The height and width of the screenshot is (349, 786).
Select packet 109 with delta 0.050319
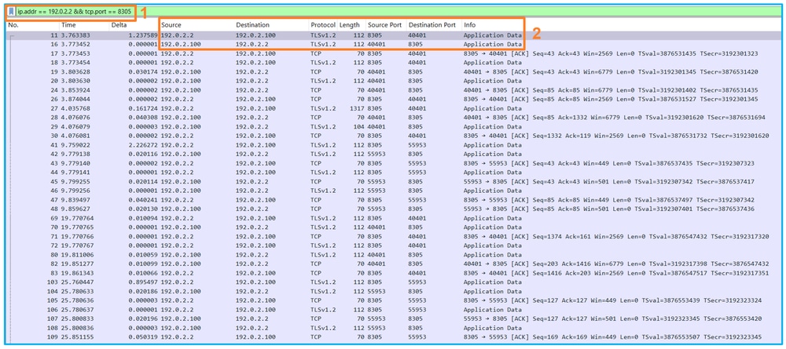(x=394, y=337)
